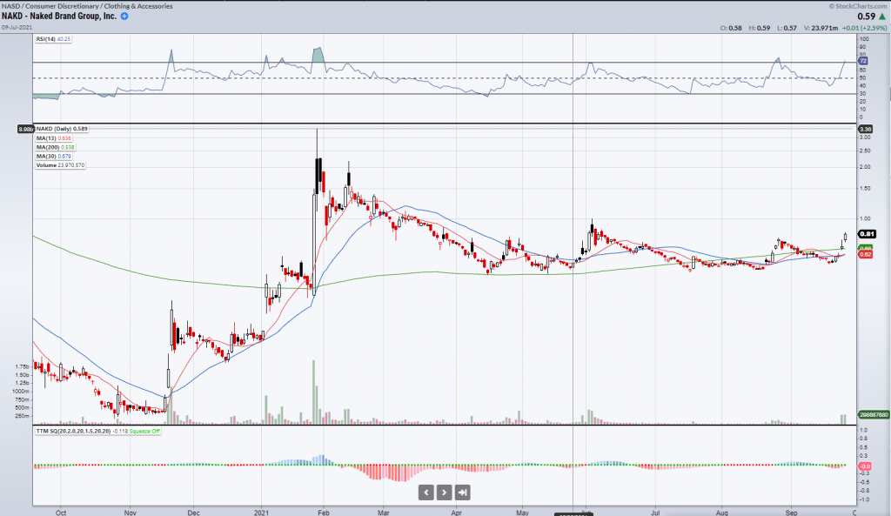This screenshot has width=891, height=516.
Task: Click the 2021 label on the date axis
Action: tap(261, 513)
